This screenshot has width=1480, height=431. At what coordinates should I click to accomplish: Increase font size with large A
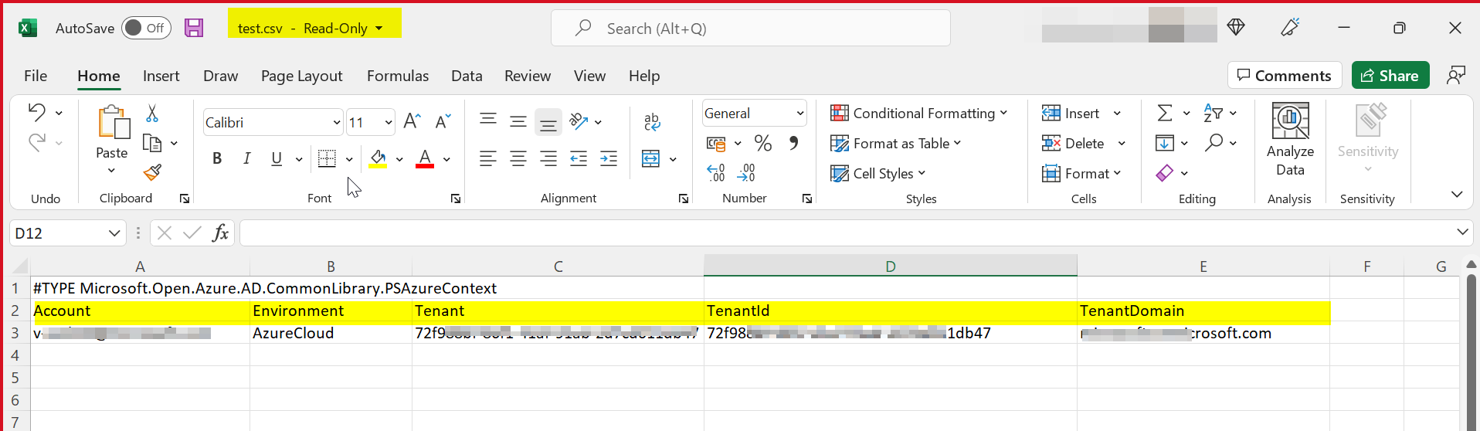click(412, 121)
